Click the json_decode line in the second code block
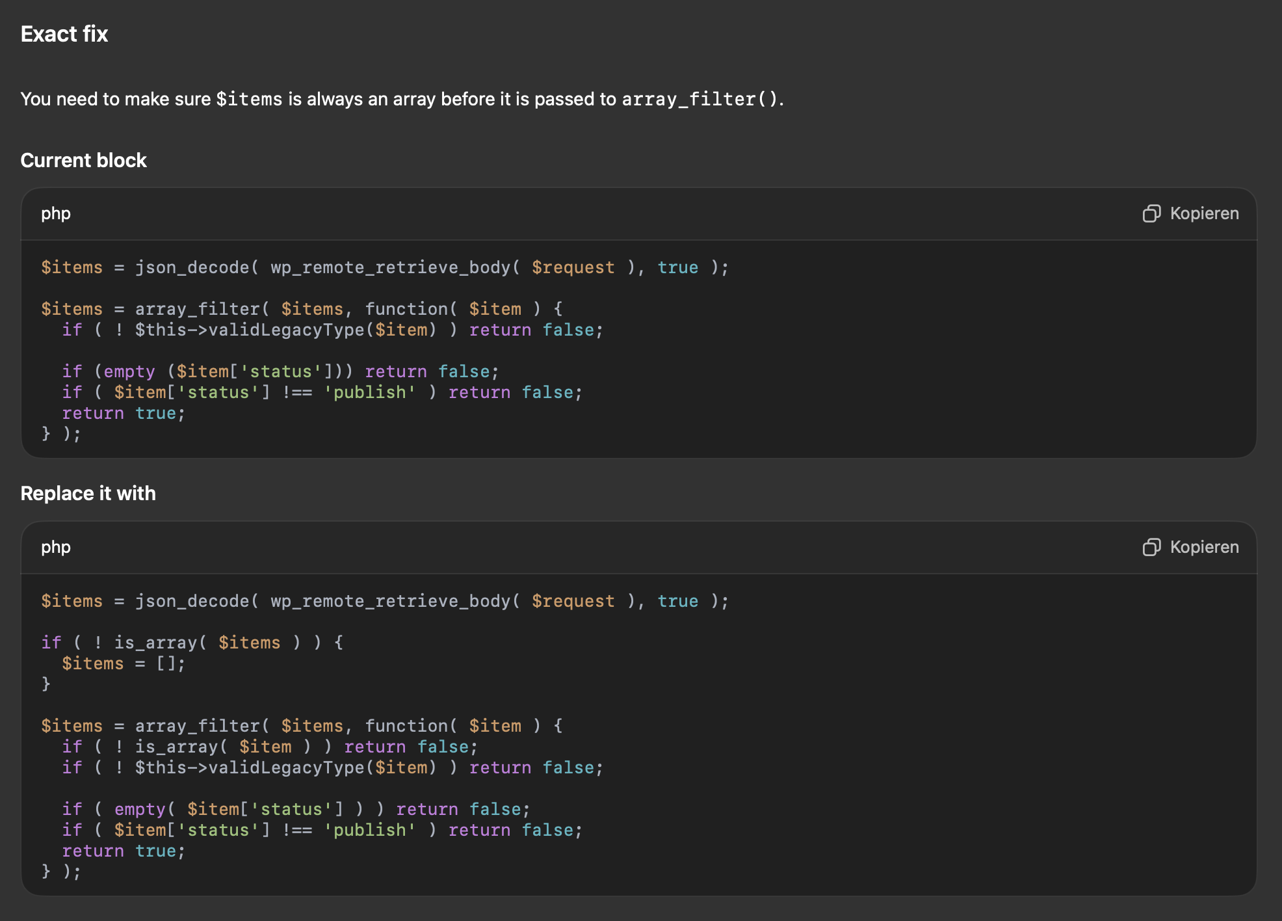Screen dimensions: 1282x921 [384, 601]
